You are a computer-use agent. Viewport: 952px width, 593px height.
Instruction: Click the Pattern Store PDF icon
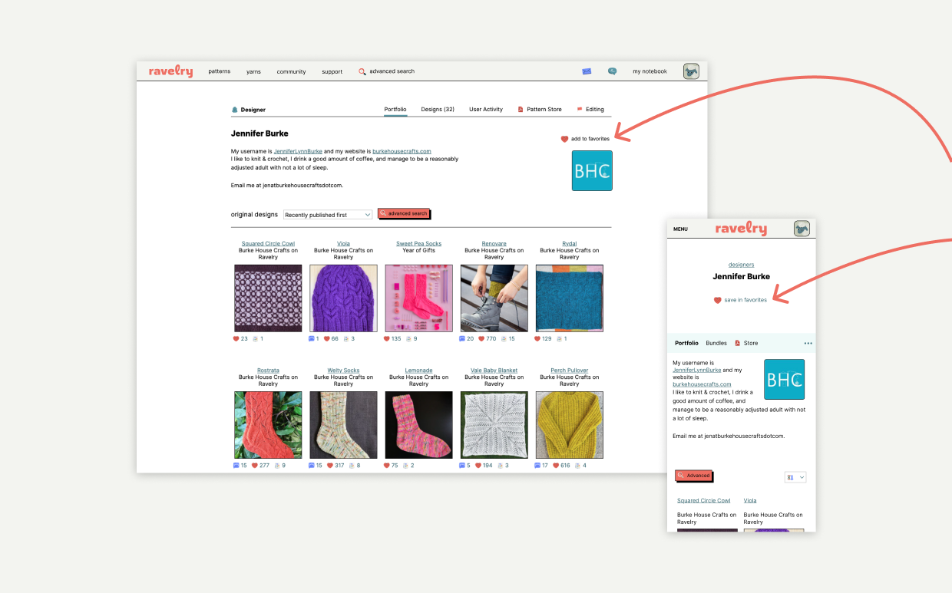click(x=521, y=110)
